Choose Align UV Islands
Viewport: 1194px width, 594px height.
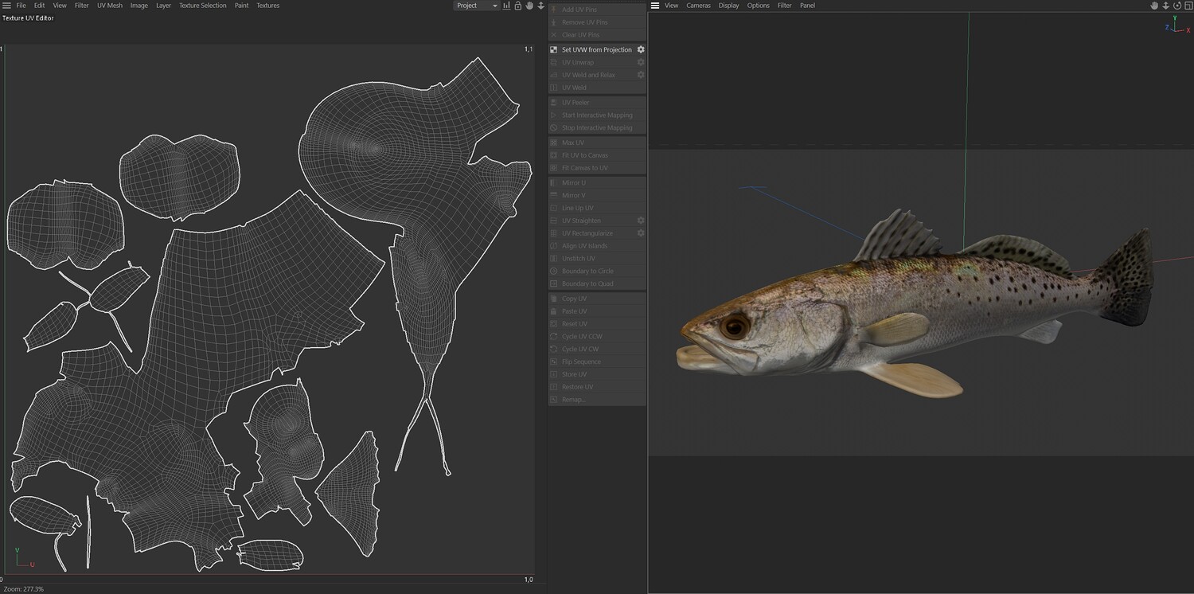597,246
